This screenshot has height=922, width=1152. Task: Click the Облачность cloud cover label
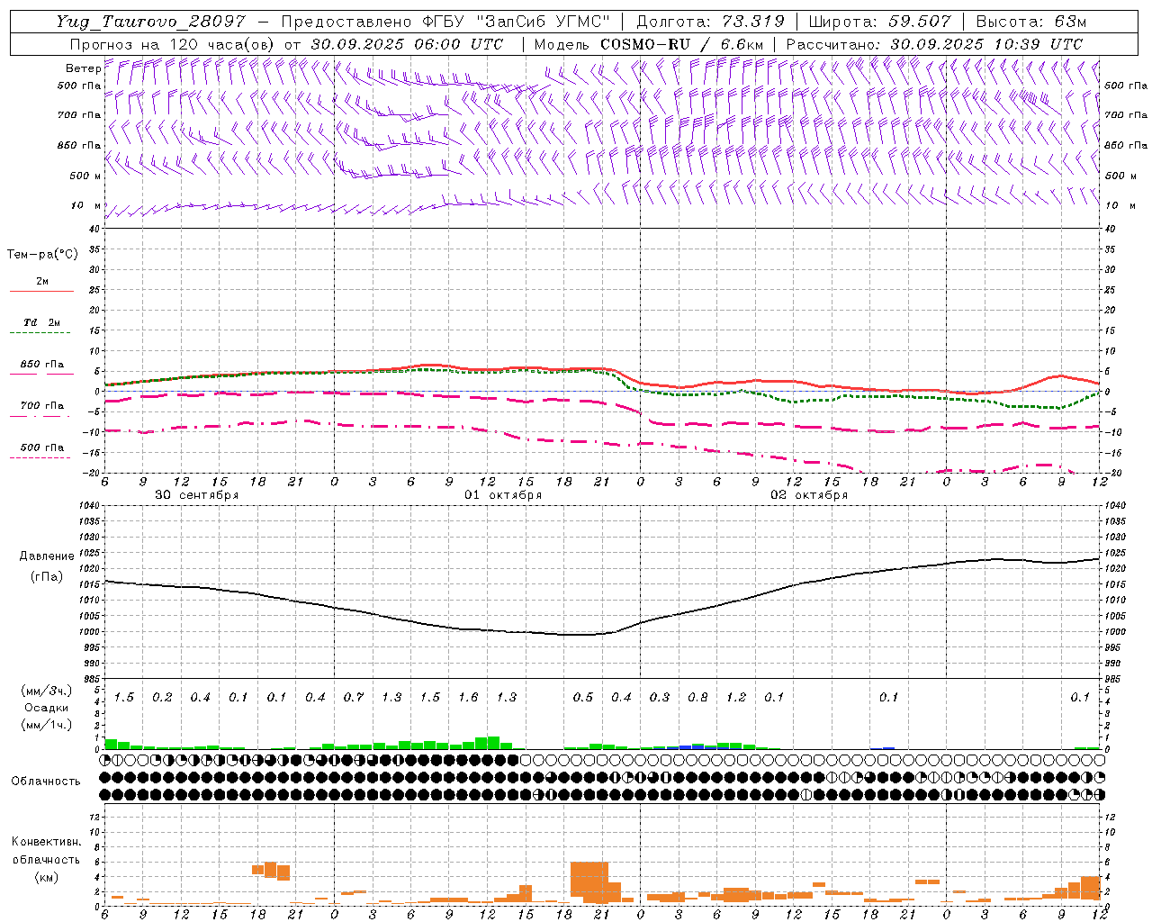(x=46, y=782)
